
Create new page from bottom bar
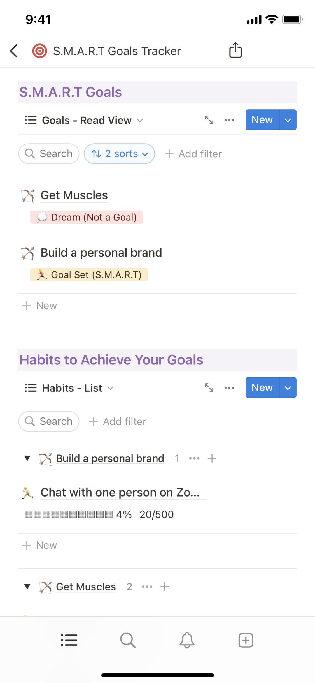[246, 640]
